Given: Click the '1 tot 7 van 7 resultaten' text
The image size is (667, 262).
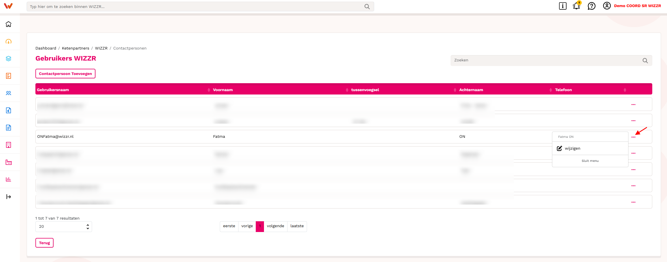Looking at the screenshot, I should pyautogui.click(x=57, y=218).
